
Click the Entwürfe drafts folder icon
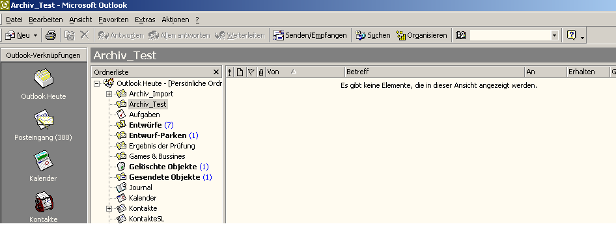121,125
